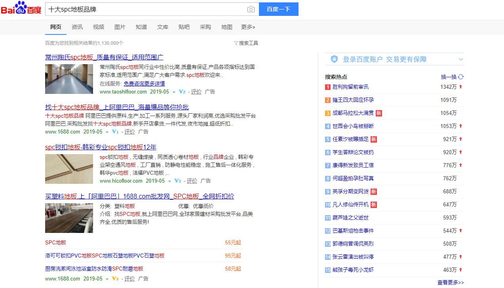This screenshot has width=504, height=288.
Task: Click the 百度一下 search button
Action: coord(279,9)
